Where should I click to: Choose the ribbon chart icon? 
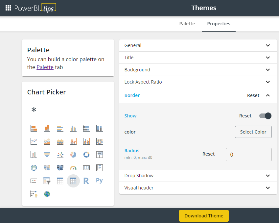[x=100, y=141]
